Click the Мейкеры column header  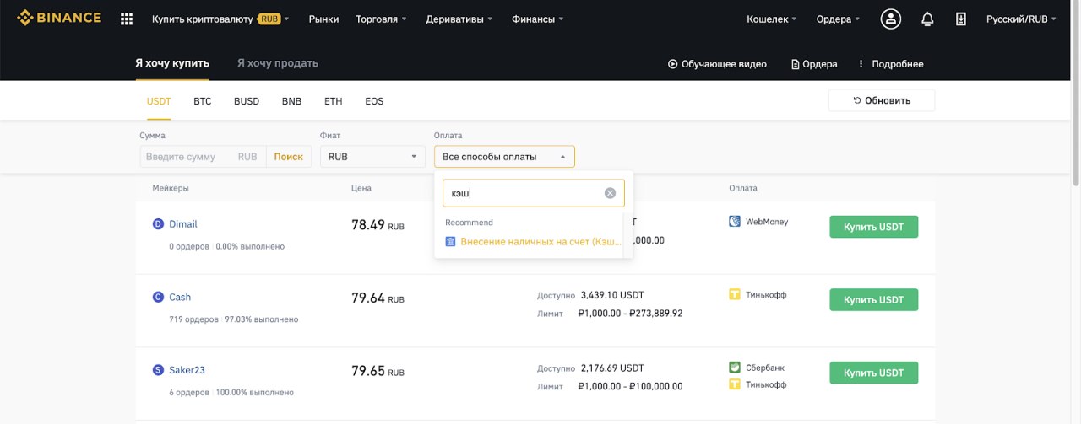pyautogui.click(x=171, y=188)
